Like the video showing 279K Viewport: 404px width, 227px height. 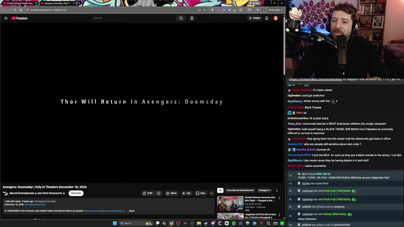click(147, 193)
